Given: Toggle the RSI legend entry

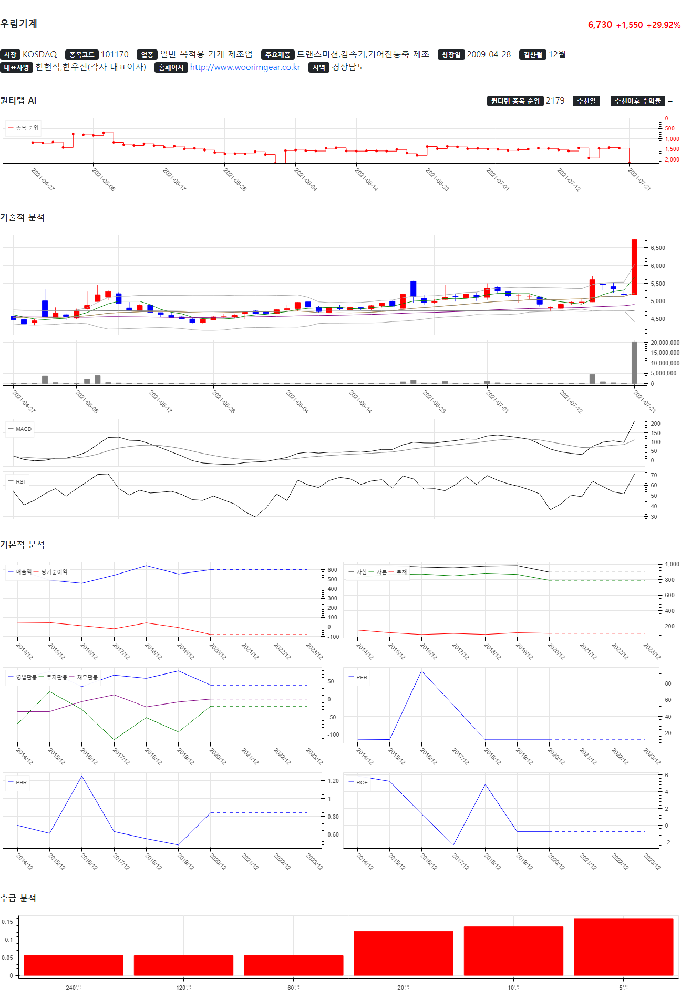Looking at the screenshot, I should pos(17,481).
